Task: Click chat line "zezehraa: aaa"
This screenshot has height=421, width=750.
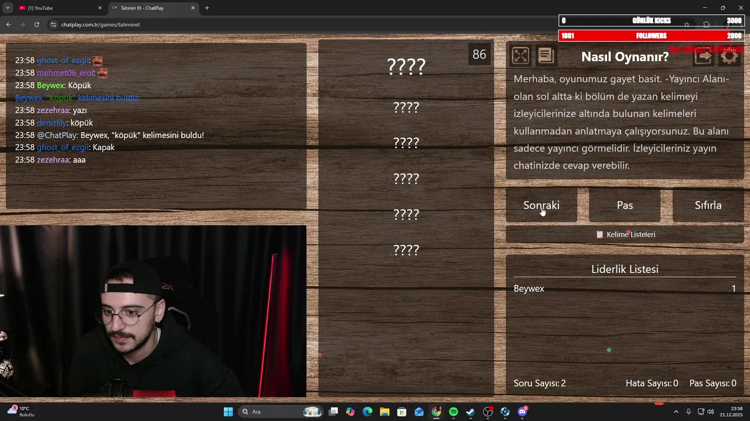Action: [50, 160]
